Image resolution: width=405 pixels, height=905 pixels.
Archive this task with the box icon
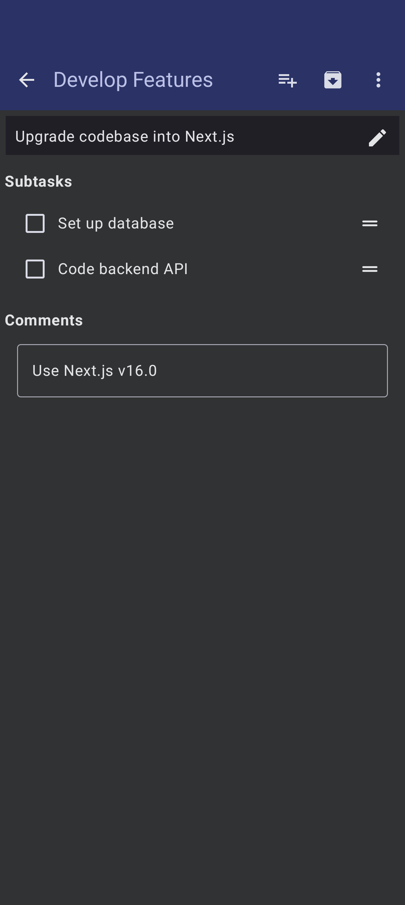coord(333,80)
